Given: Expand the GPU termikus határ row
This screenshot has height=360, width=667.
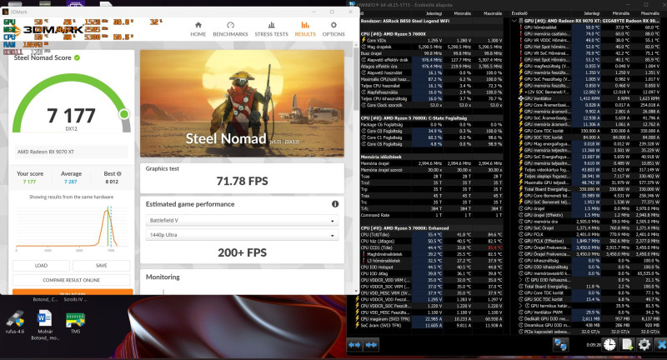Looking at the screenshot, I should tap(520, 306).
